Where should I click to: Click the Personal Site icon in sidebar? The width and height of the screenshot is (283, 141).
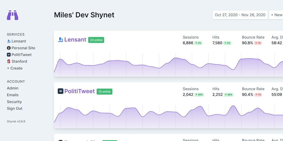(x=8, y=48)
